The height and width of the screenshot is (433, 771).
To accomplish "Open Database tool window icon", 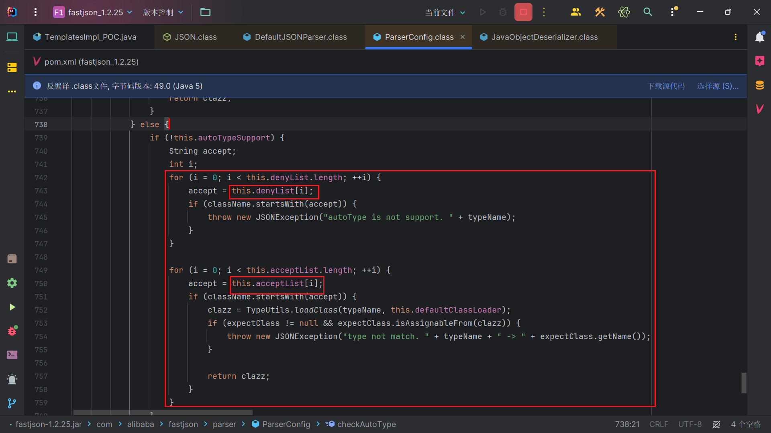I will (759, 85).
